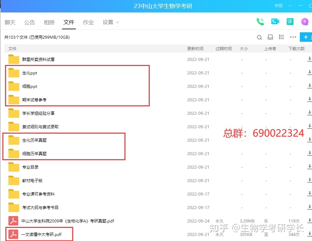
Task: Open the 细胞历年真题 folder
Action: click(34, 154)
